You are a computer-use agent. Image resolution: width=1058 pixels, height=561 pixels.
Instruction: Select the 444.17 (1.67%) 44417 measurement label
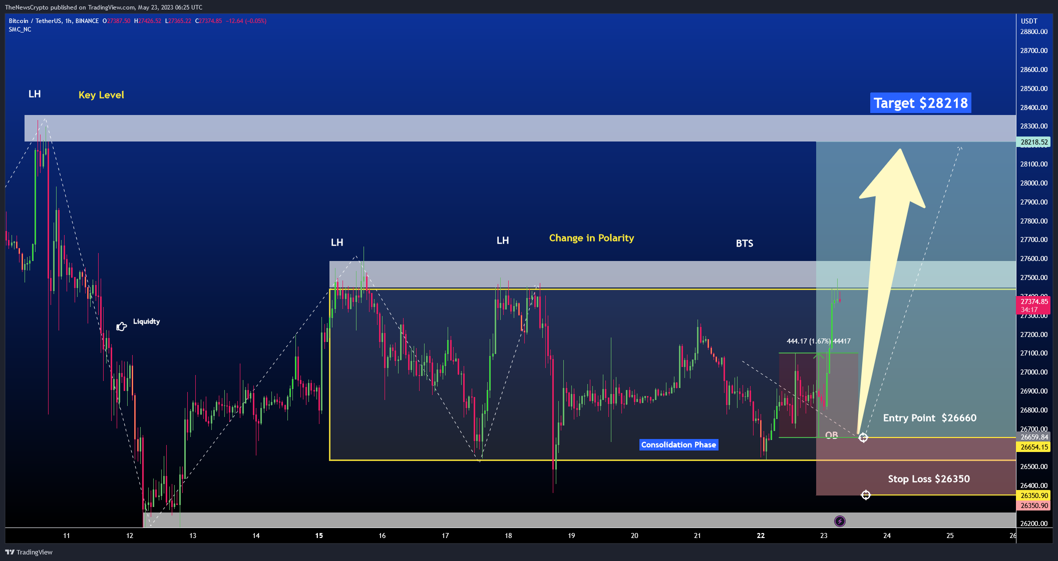tap(819, 341)
